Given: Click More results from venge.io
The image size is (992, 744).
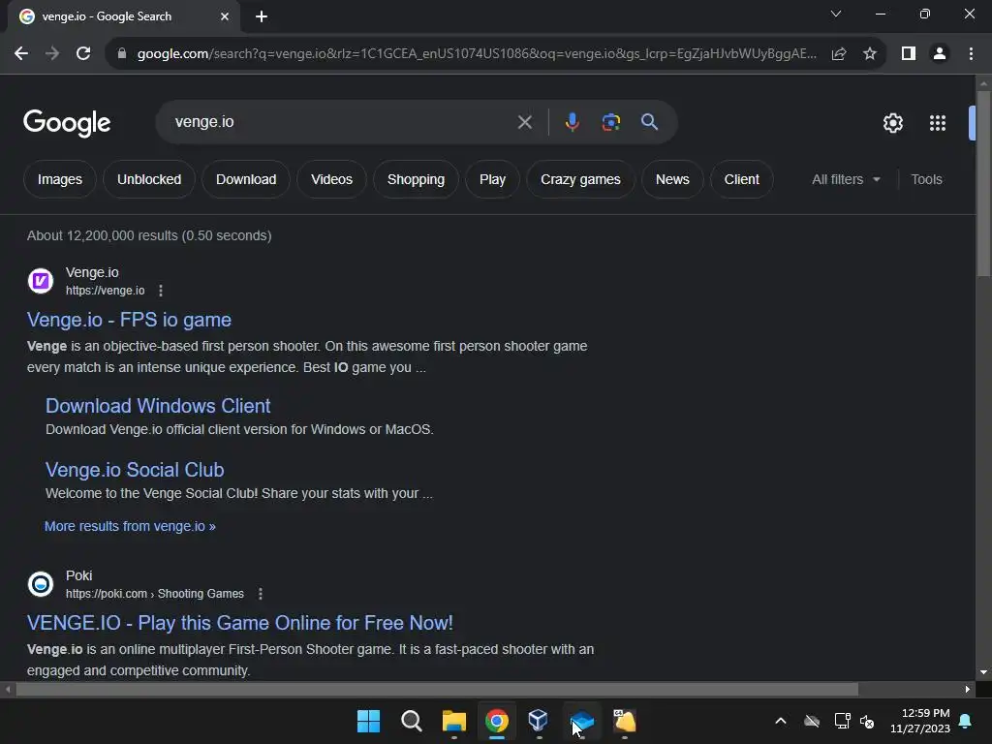Looking at the screenshot, I should [130, 526].
